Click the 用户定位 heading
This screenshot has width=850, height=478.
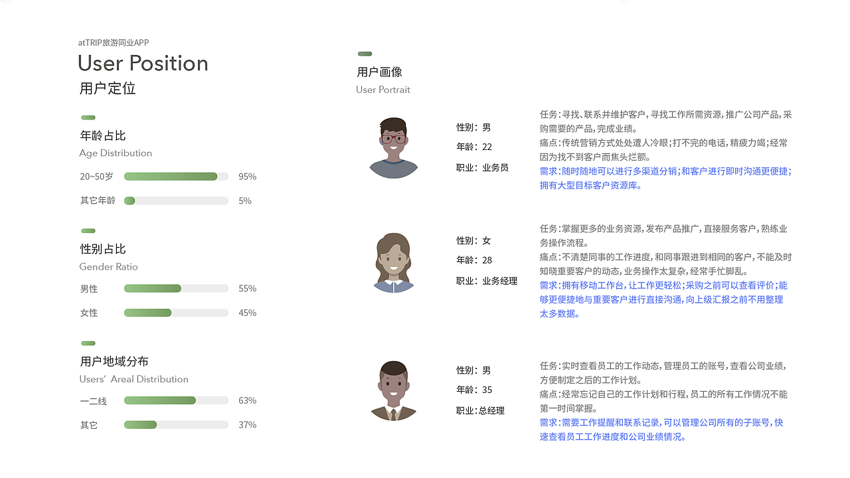pos(108,88)
